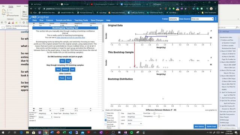Viewport: 240px width, 135px height.
Task: Open the Row menu
Action: [x=41, y=20]
